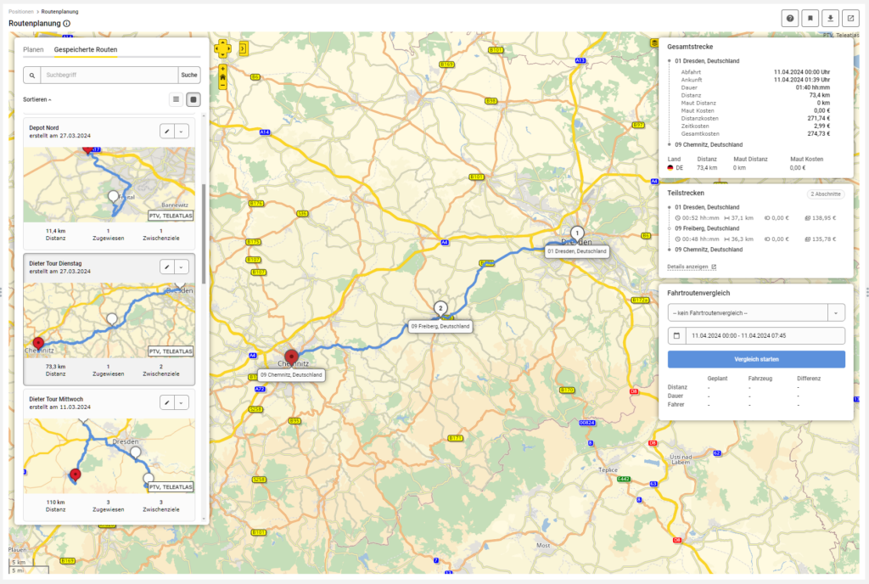Click 09 Chemnitz, Deutschland in Gesamtstrecke
Image resolution: width=869 pixels, height=584 pixels.
[709, 144]
